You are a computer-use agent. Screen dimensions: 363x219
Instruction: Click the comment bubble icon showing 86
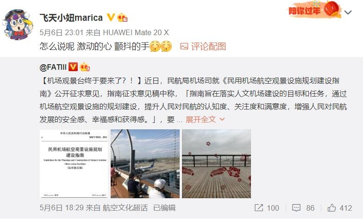(296, 208)
